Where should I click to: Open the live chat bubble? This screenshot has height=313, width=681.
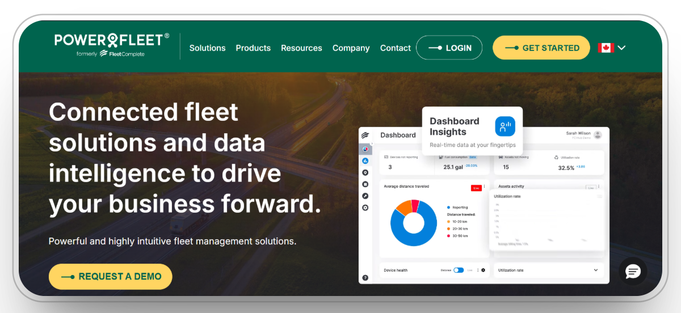pyautogui.click(x=633, y=272)
